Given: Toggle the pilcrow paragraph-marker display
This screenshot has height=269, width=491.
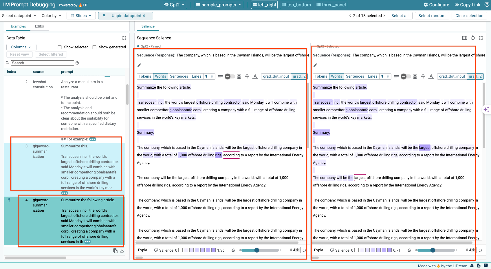Looking at the screenshot, I should pos(206,76).
